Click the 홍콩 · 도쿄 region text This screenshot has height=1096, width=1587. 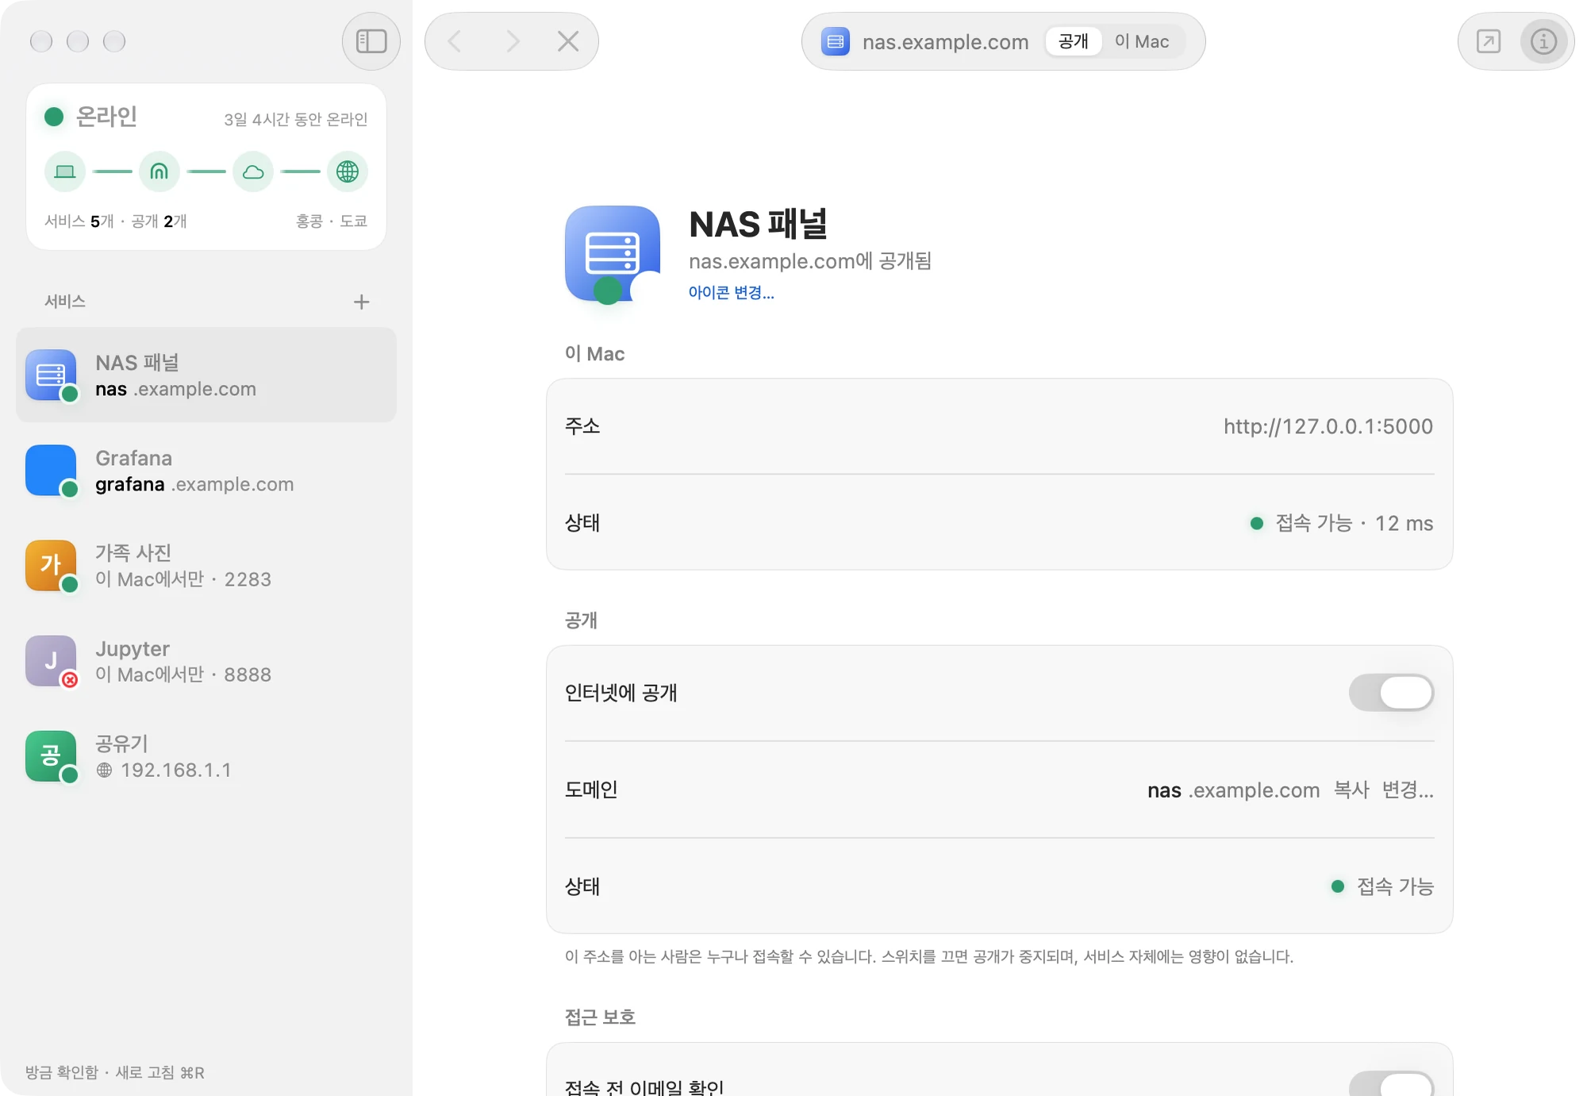coord(332,221)
